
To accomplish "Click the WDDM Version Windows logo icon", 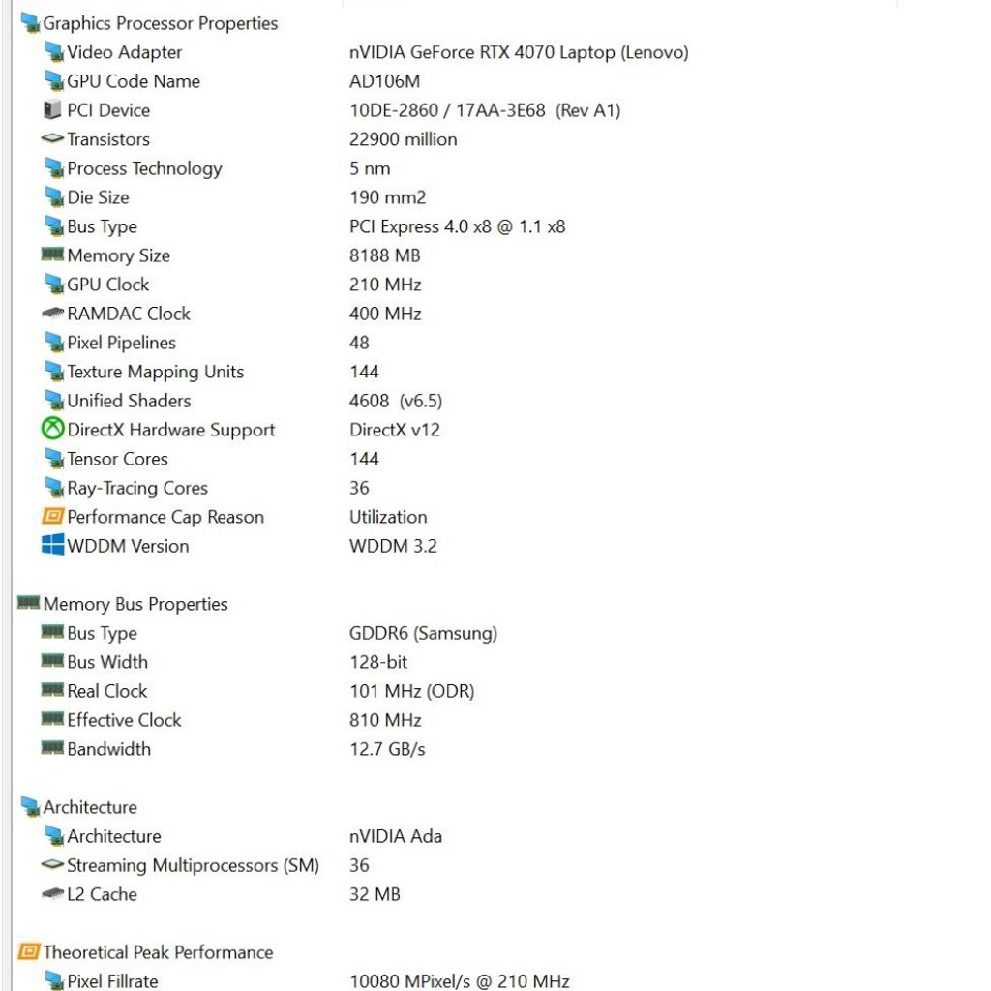I will pos(52,545).
